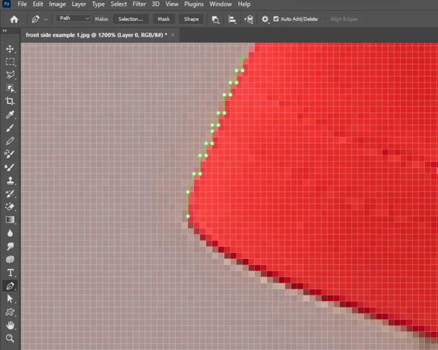Select the Blur tool
This screenshot has width=438, height=350.
[10, 233]
